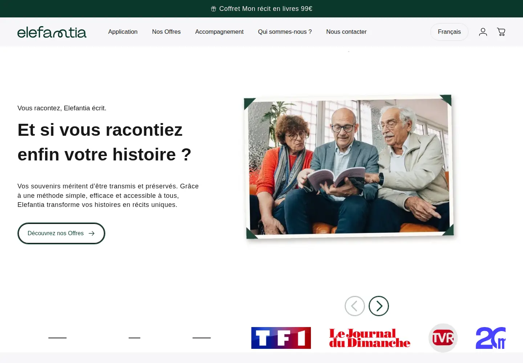
Task: Open the Application menu item
Action: [123, 32]
